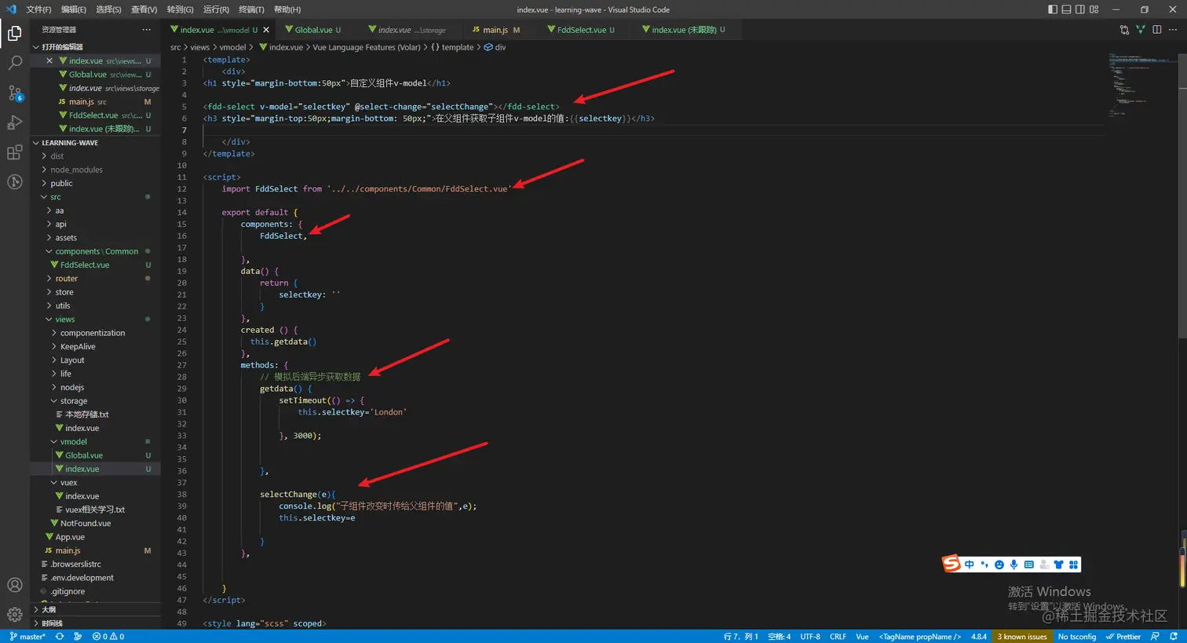Open the 文件(F) menu
The width and height of the screenshot is (1187, 643).
[38, 9]
